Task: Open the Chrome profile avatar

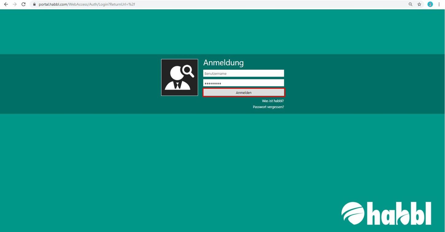Action: pyautogui.click(x=430, y=4)
